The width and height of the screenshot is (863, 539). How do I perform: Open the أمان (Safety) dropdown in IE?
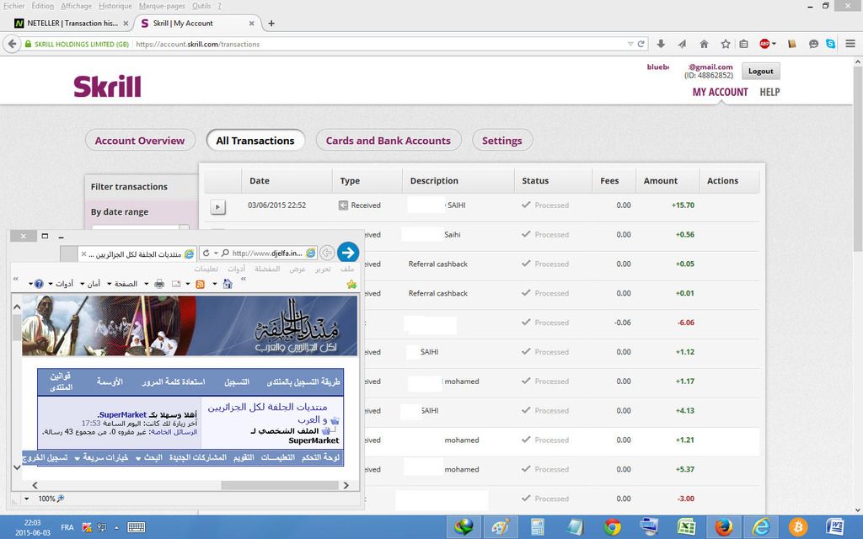(90, 284)
